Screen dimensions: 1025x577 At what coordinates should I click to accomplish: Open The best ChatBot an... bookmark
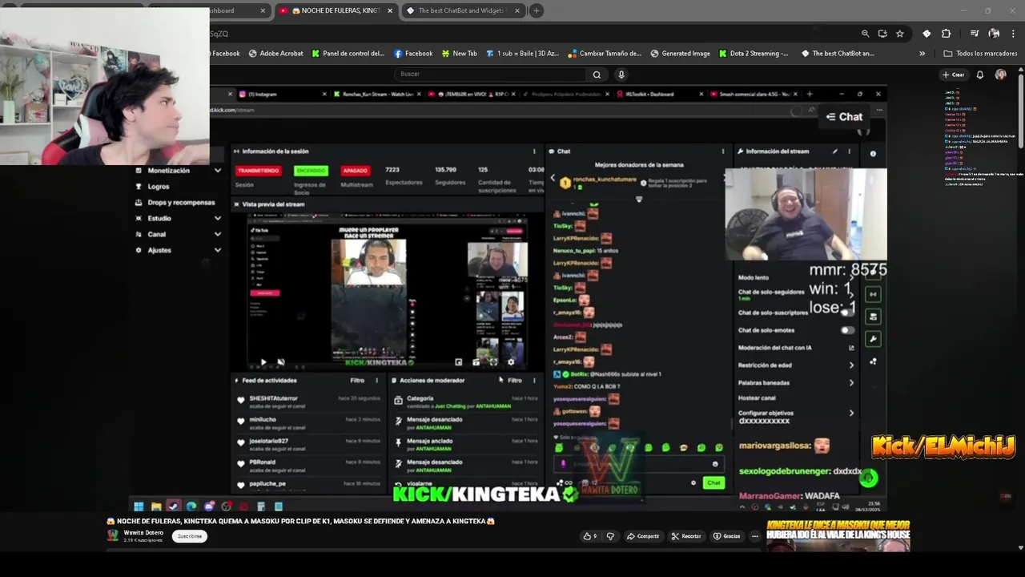click(838, 54)
